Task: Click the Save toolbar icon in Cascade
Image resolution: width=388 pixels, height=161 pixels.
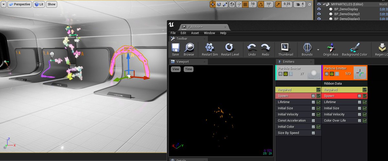Action: [176, 48]
